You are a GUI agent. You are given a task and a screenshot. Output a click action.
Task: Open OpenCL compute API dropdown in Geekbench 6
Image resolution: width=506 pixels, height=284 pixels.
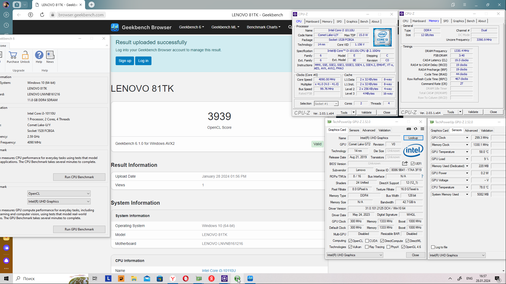(x=59, y=193)
